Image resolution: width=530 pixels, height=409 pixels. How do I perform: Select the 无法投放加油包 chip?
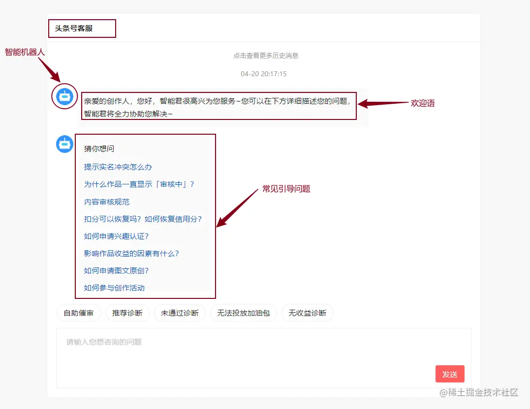click(244, 313)
